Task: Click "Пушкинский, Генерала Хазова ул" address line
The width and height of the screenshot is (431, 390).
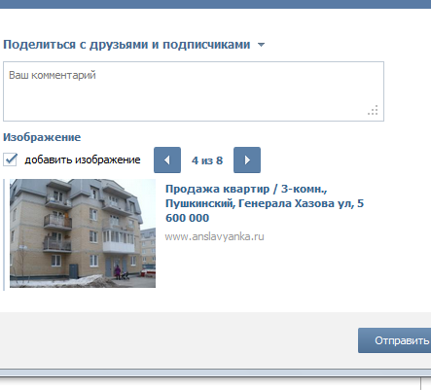Action: click(260, 203)
